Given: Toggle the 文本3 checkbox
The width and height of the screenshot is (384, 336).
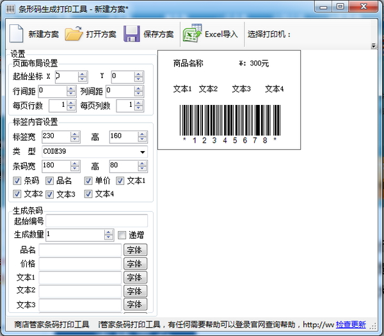Looking at the screenshot, I should (x=50, y=193).
